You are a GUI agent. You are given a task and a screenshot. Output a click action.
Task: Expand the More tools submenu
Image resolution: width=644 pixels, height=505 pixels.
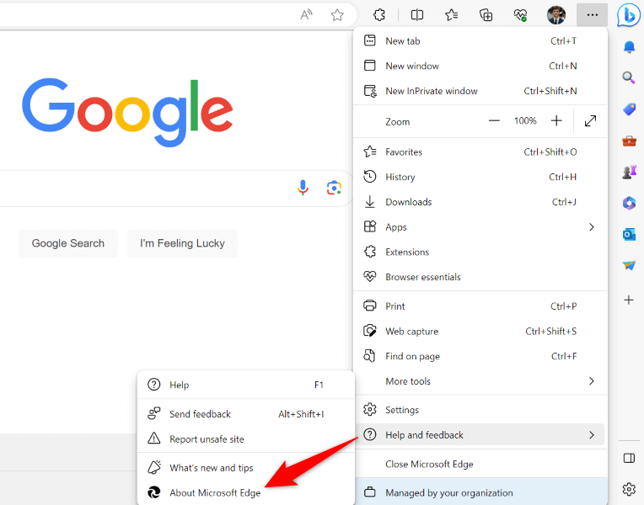tap(480, 381)
